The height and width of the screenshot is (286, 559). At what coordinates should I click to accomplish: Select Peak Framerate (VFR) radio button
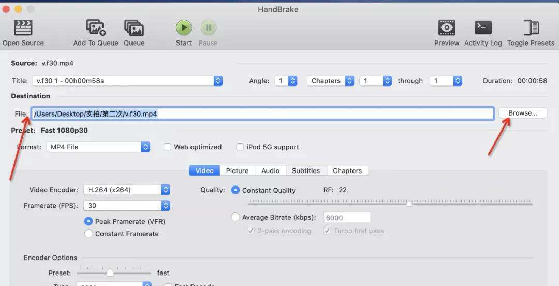(x=89, y=222)
